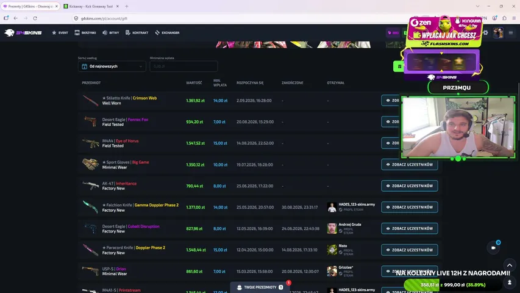Open the EVENT menu with star icon
The image size is (520, 293).
[60, 32]
